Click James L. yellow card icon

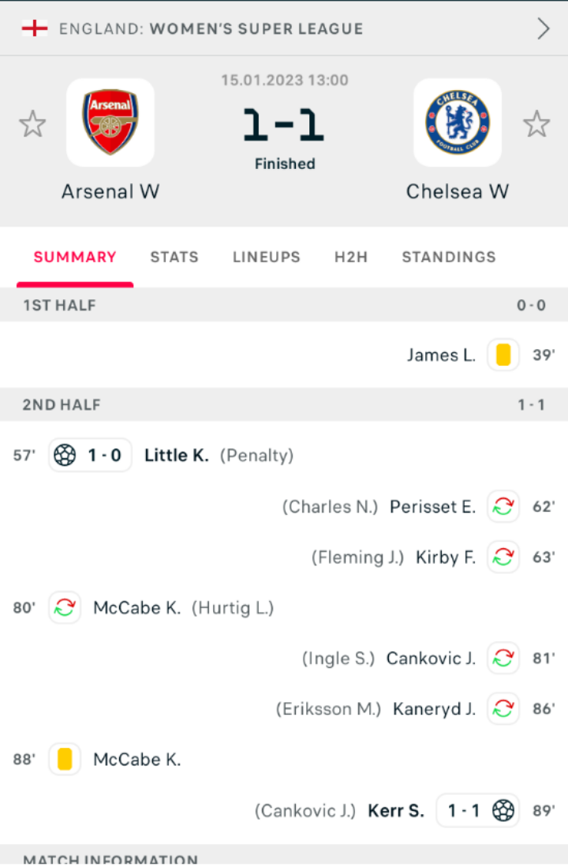tap(503, 355)
